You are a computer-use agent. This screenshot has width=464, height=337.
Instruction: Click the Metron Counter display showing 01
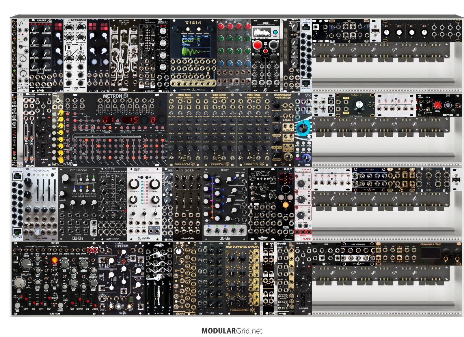(109, 119)
